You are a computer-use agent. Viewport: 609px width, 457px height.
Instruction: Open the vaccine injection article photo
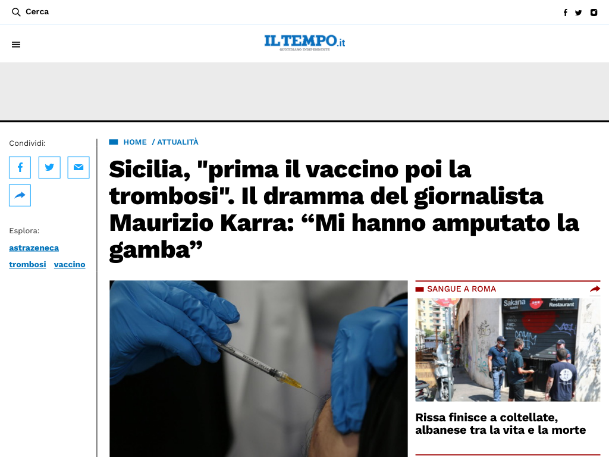pyautogui.click(x=259, y=368)
